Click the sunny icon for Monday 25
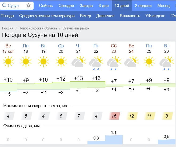The height and width of the screenshot is (147, 176). point(149,62)
